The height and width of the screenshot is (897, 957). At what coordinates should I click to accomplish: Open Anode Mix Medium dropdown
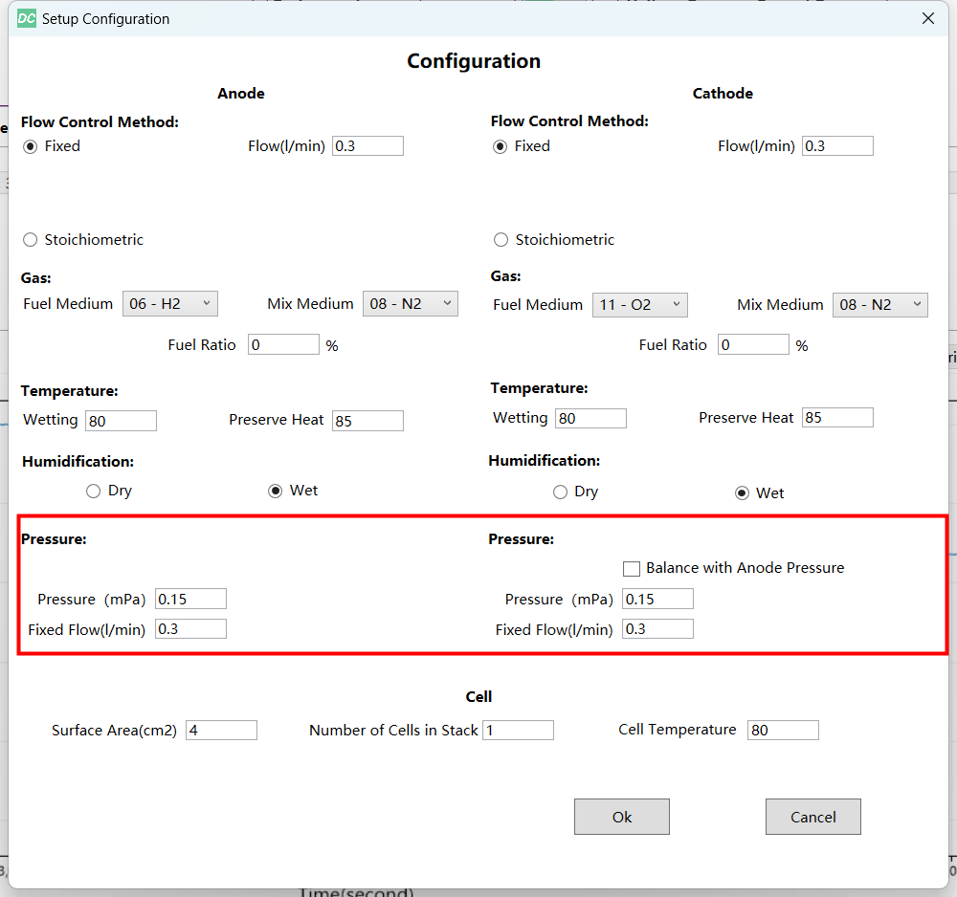tap(410, 304)
